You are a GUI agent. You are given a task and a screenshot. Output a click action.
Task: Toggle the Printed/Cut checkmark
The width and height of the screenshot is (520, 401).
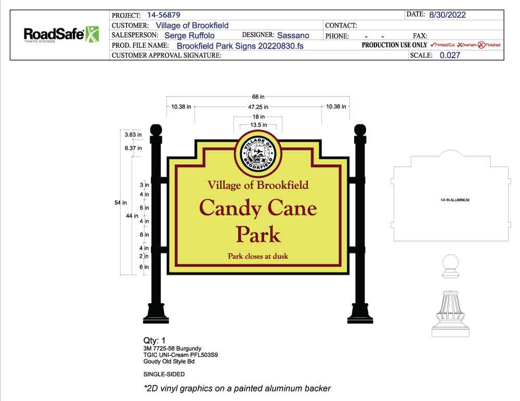[433, 45]
